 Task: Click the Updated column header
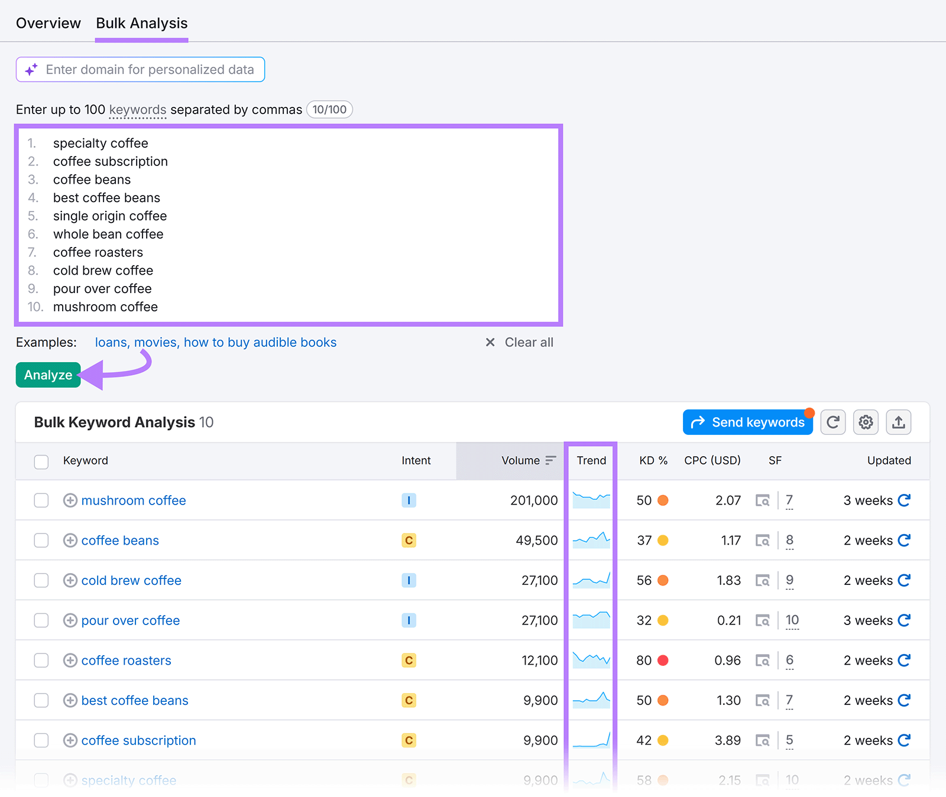tap(889, 461)
